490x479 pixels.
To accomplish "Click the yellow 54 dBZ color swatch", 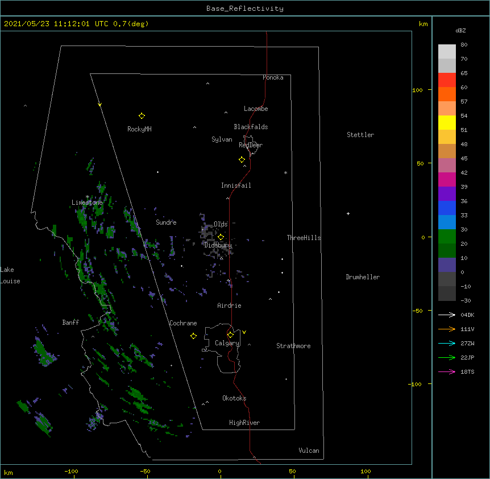I will click(447, 122).
